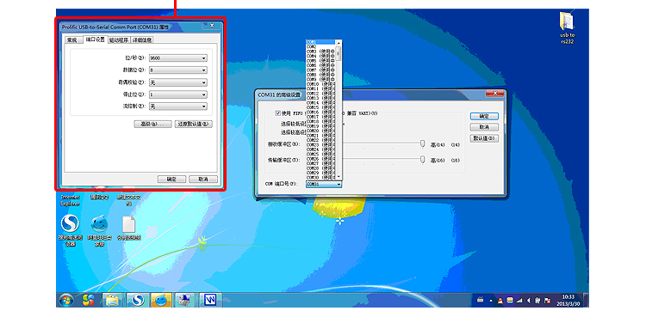646x323 pixels.
Task: Open the Sogou browser desktop shortcut
Action: [71, 229]
